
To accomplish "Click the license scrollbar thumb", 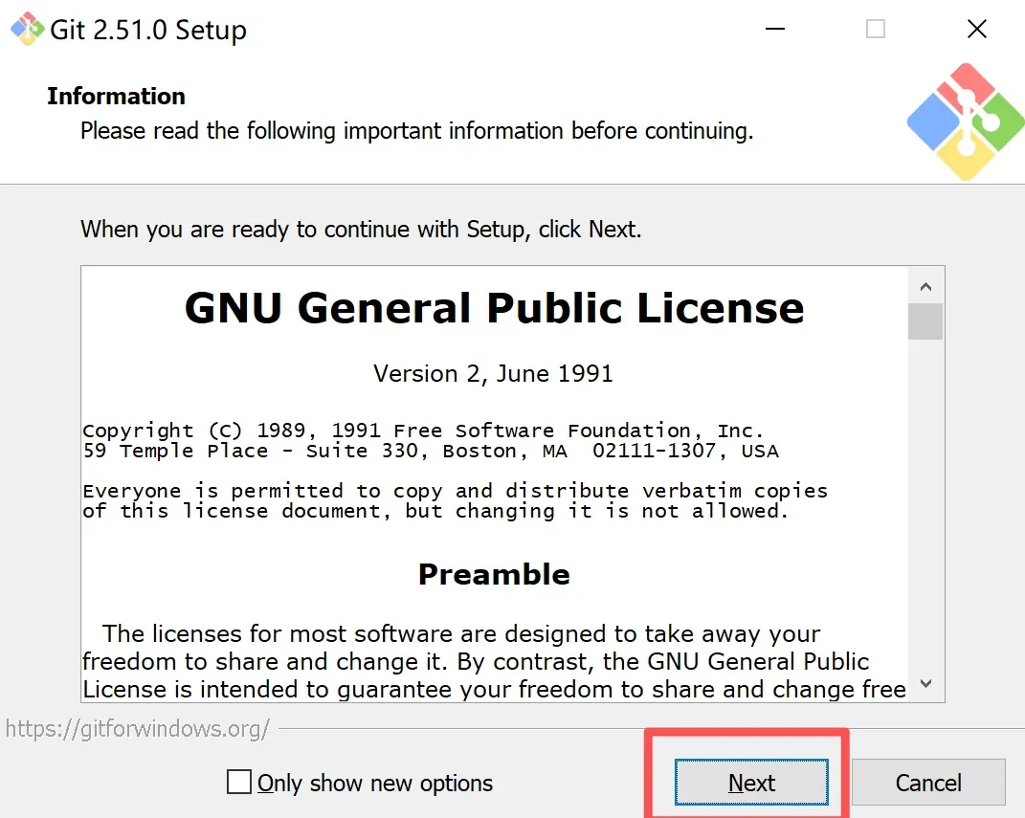I will 925,321.
